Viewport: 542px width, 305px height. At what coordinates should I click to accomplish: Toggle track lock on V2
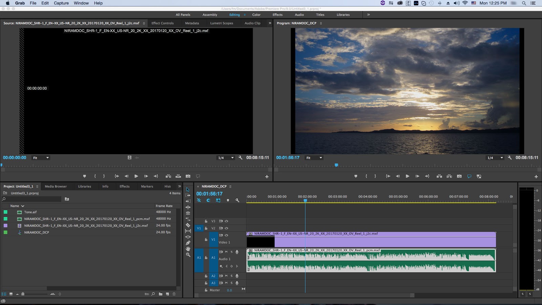tap(206, 228)
